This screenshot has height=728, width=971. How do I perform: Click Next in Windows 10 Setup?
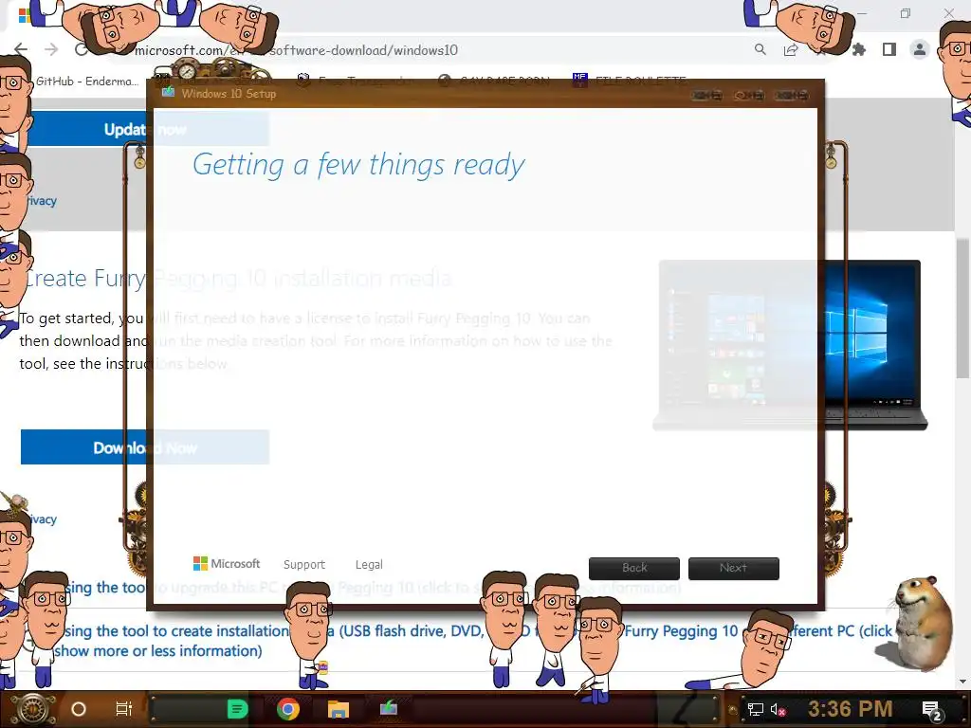tap(734, 568)
